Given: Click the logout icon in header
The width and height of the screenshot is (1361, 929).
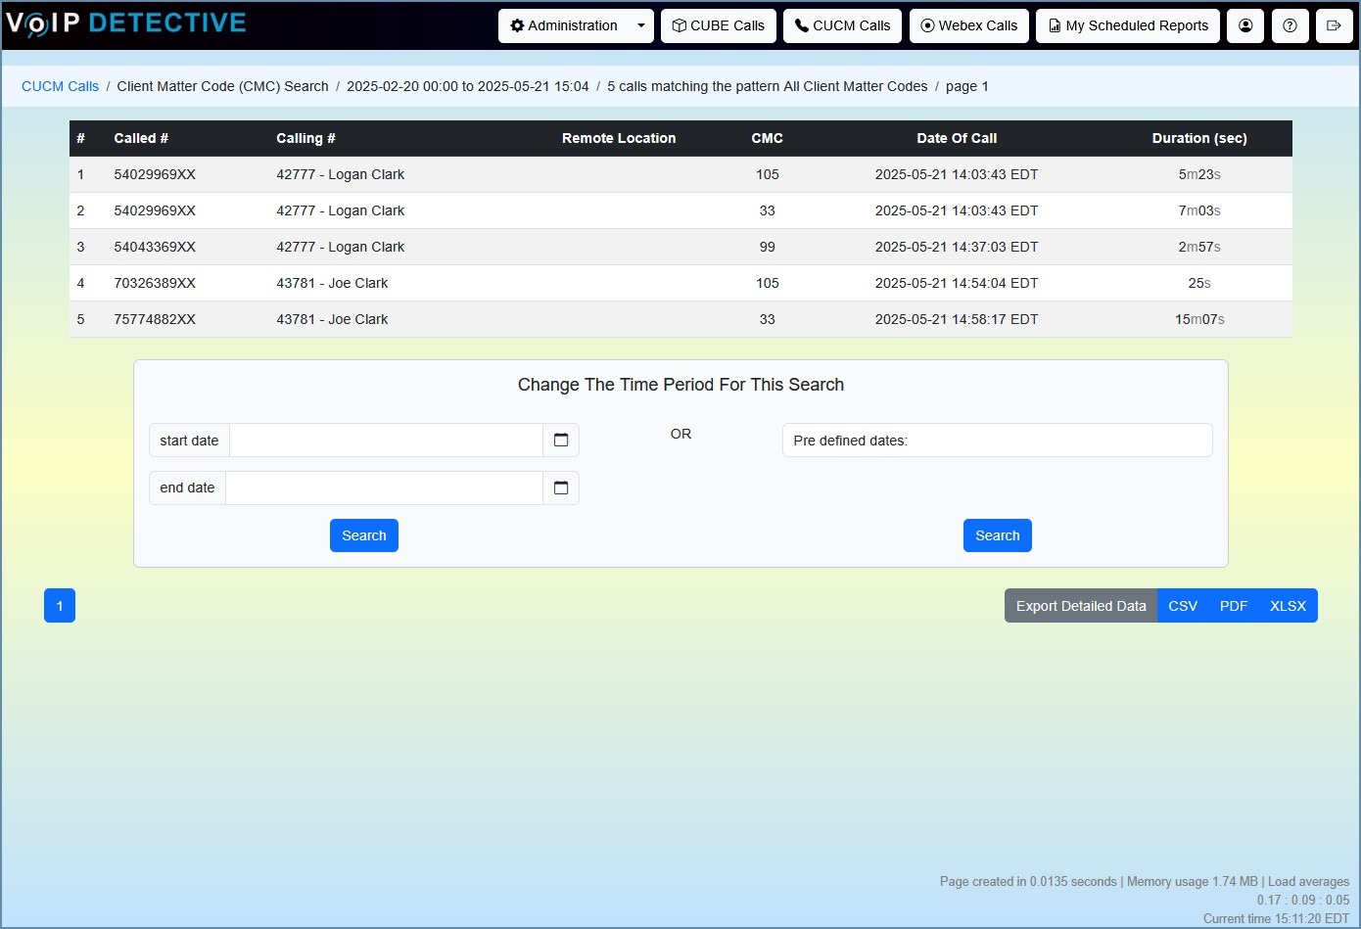Looking at the screenshot, I should [x=1334, y=25].
